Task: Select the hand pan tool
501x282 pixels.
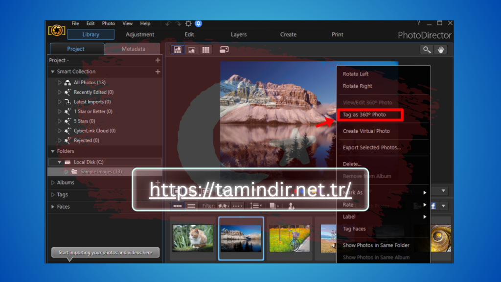Action: click(x=441, y=49)
